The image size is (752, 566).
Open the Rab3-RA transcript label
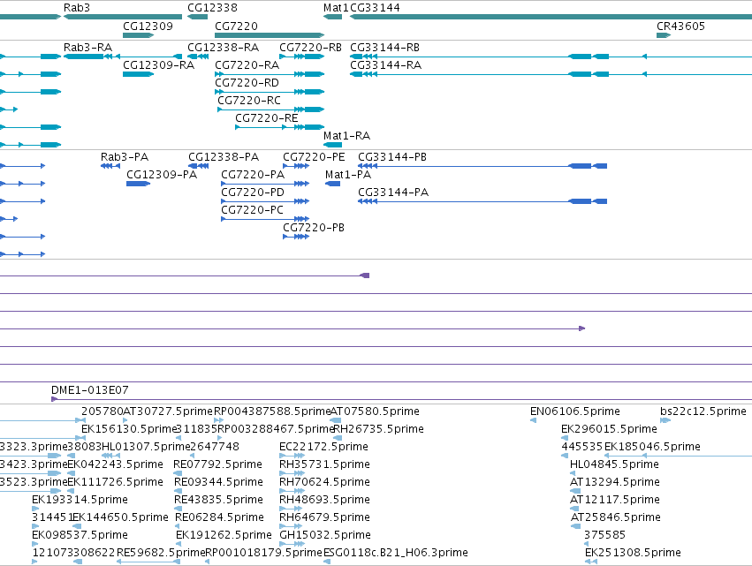(x=87, y=48)
